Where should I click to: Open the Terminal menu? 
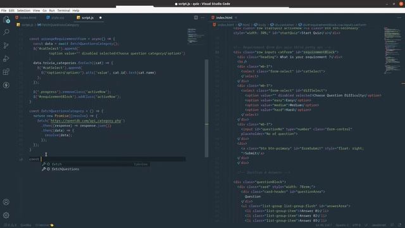[63, 11]
